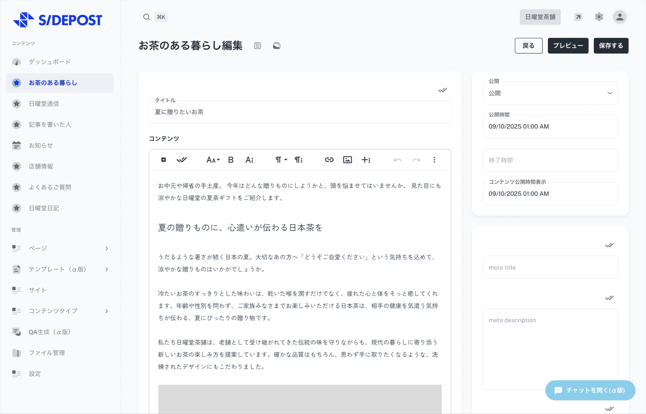
Task: Click the search magnifier icon
Action: 147,17
